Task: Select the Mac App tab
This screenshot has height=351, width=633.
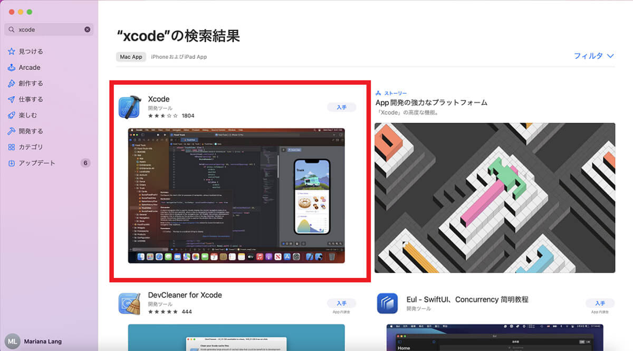Action: tap(131, 57)
